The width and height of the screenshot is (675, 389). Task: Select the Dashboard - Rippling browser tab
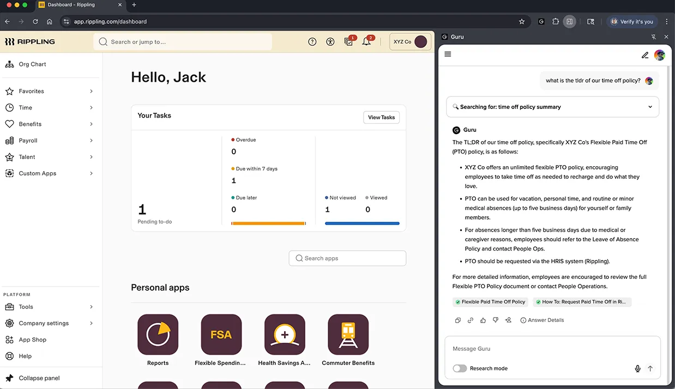pos(80,5)
